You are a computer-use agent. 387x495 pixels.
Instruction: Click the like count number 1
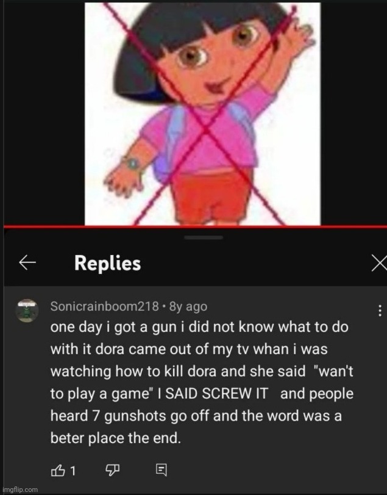[73, 471]
